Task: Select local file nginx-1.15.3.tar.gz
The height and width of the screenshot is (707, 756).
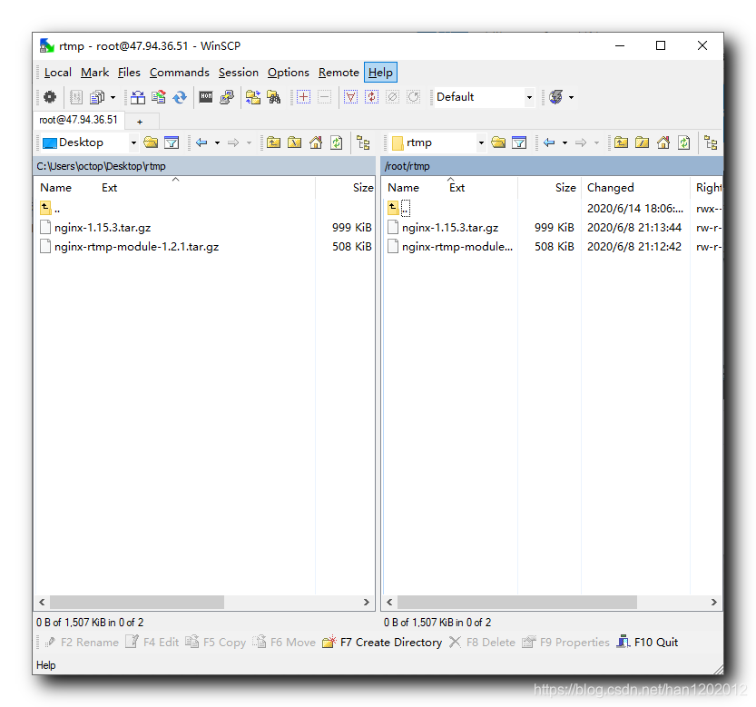Action: tap(103, 228)
